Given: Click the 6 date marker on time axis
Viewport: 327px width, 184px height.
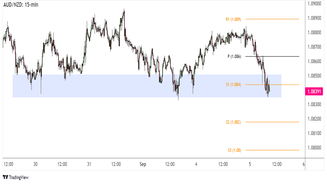Looking at the screenshot, I should (x=303, y=164).
